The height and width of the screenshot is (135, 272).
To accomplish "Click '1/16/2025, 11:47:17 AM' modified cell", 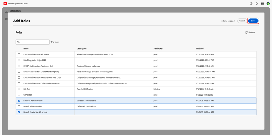I will (205, 89).
